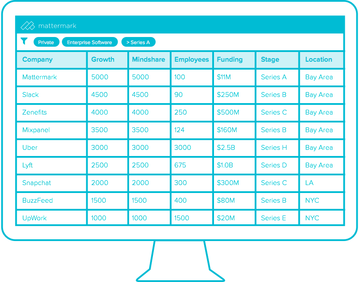Click the mattermark brand name text
359x282 pixels.
click(x=57, y=26)
